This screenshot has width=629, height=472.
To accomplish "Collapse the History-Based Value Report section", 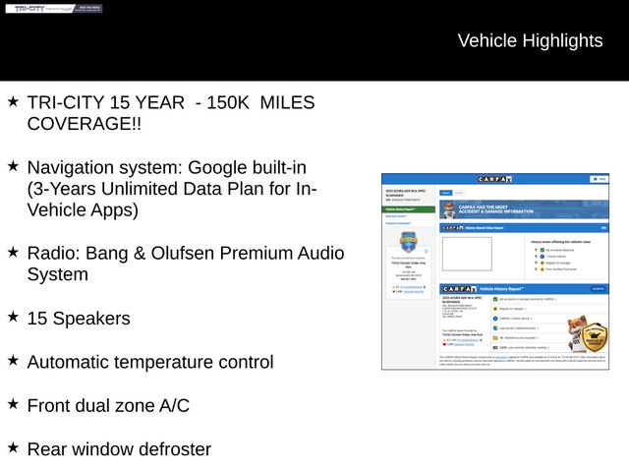I will pyautogui.click(x=603, y=227).
